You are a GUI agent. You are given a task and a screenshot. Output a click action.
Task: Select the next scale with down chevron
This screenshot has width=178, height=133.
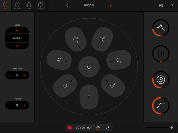pos(17,46)
